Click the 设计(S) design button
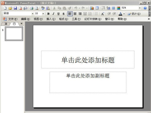Viewport: 151px width, 113px height. pyautogui.click(x=134, y=14)
